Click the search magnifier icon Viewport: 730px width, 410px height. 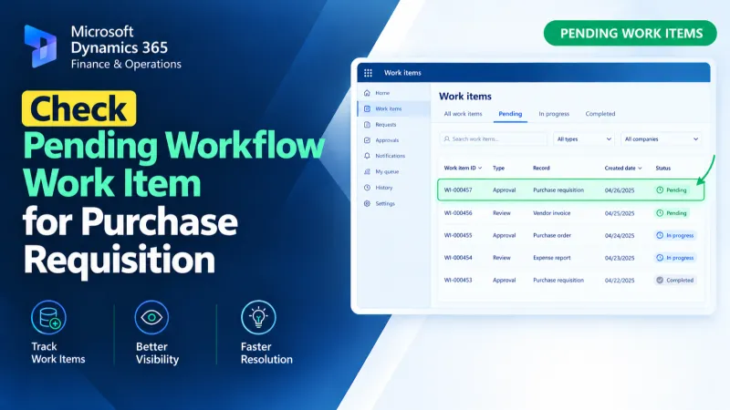[447, 139]
